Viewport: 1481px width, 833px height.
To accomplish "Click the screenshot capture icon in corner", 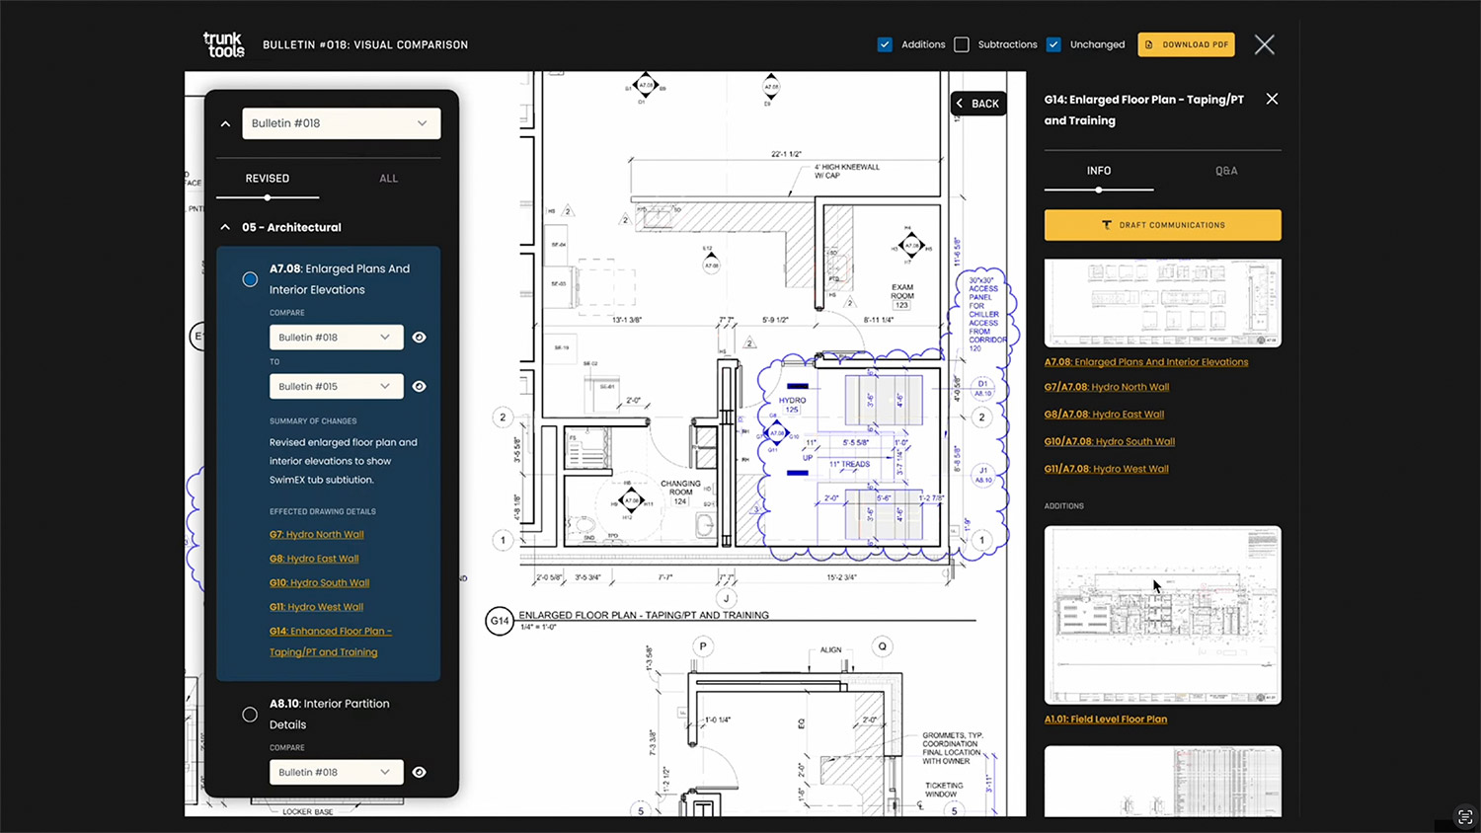I will [1464, 816].
